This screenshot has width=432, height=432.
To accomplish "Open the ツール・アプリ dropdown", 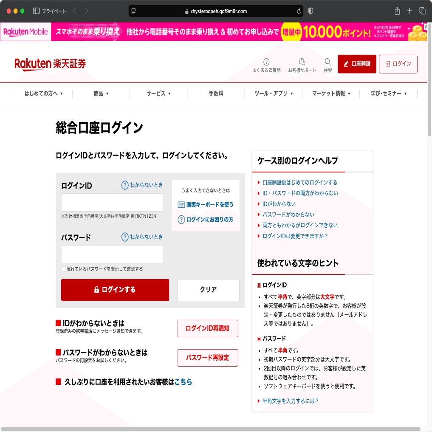I will click(x=273, y=93).
